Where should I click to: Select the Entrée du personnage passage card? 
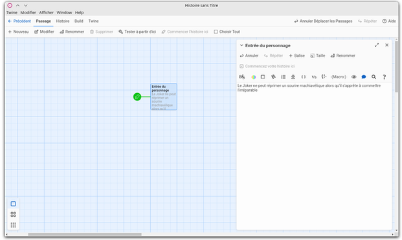164,97
